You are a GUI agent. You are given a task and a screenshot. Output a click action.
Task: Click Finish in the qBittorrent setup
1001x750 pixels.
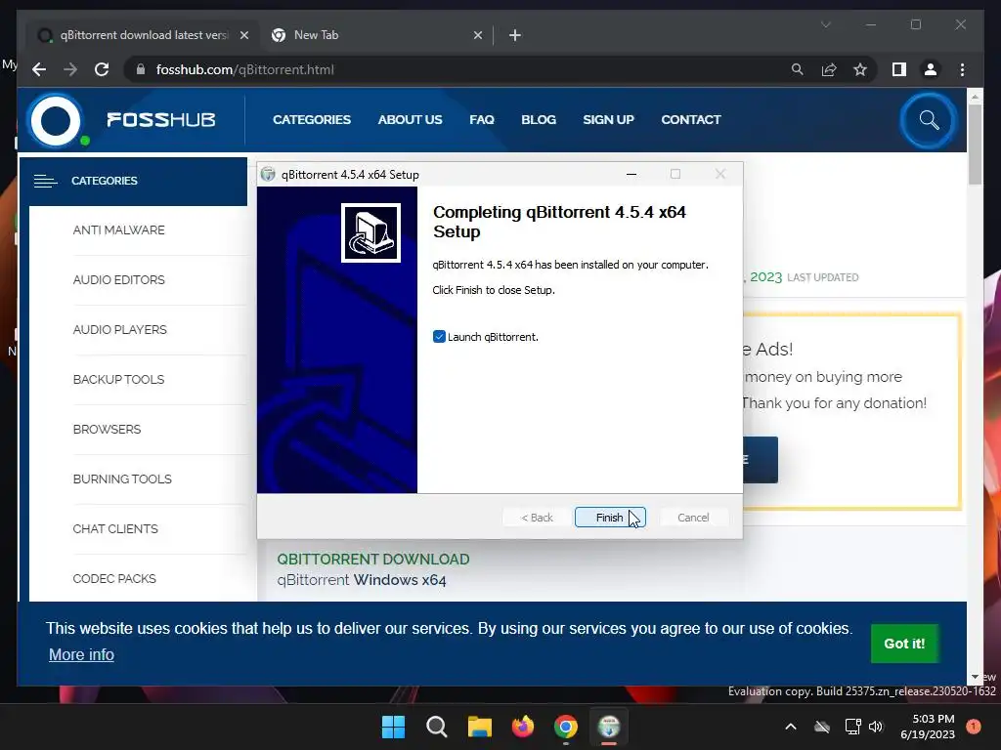coord(610,518)
